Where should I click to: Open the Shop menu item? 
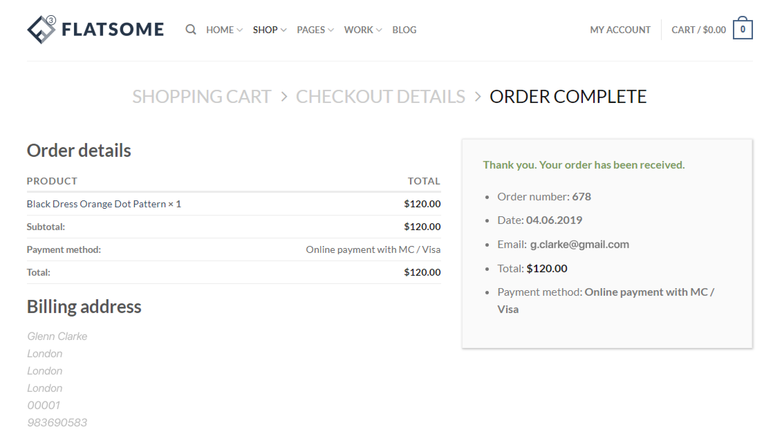[265, 30]
